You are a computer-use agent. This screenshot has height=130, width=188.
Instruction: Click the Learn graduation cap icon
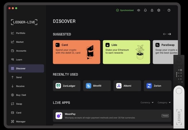click(12, 60)
